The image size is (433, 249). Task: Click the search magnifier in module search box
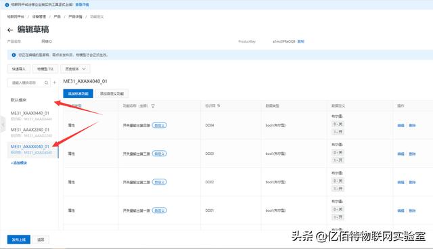point(46,83)
